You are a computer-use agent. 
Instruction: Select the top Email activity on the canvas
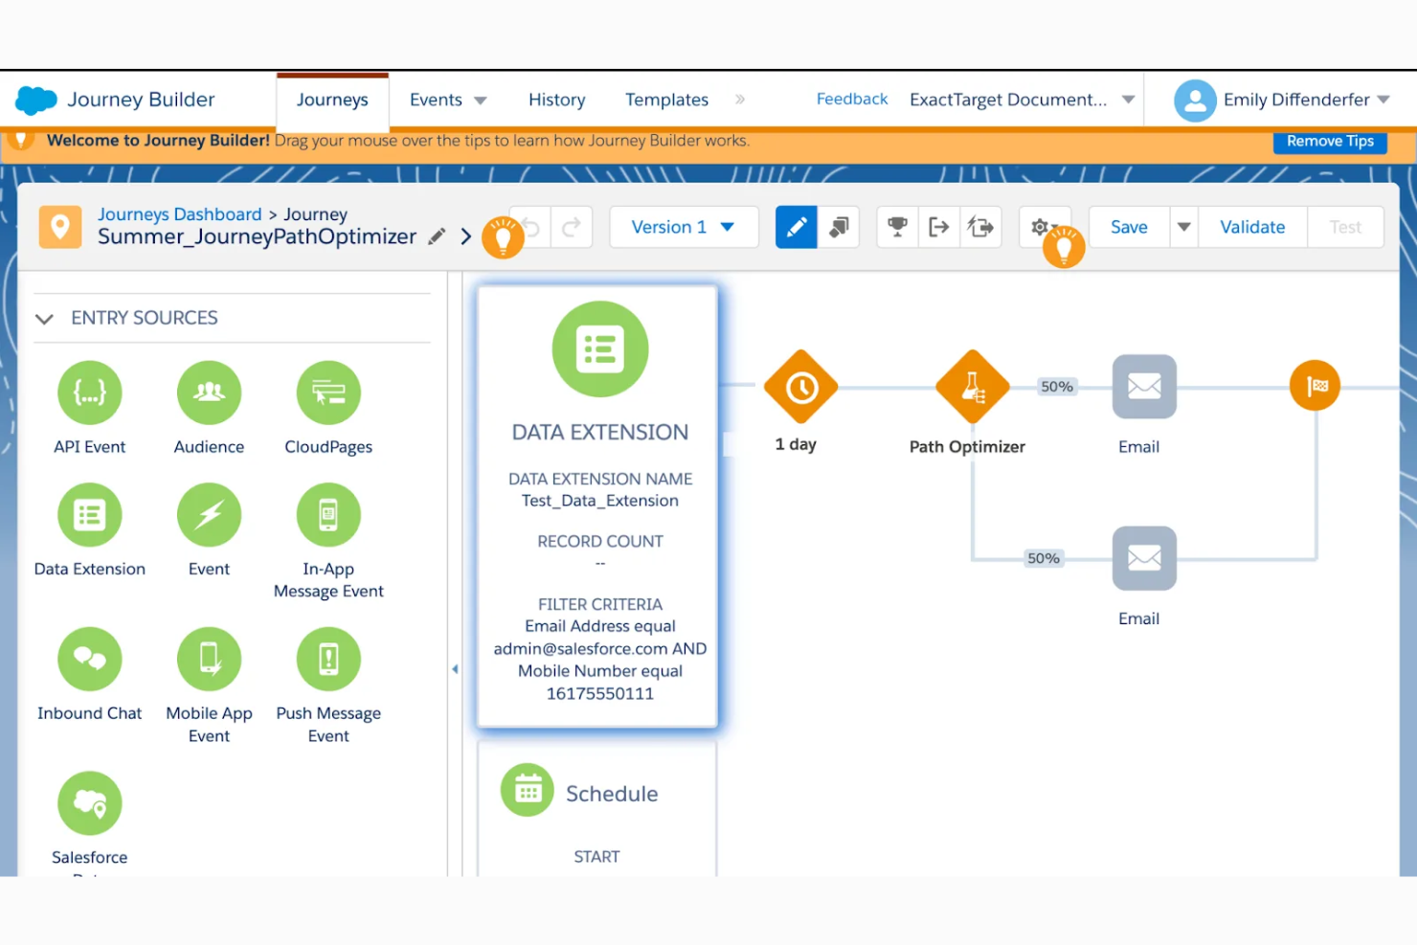[x=1144, y=387]
